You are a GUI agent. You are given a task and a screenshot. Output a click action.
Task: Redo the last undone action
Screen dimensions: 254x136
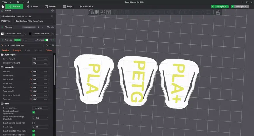pos(28,2)
